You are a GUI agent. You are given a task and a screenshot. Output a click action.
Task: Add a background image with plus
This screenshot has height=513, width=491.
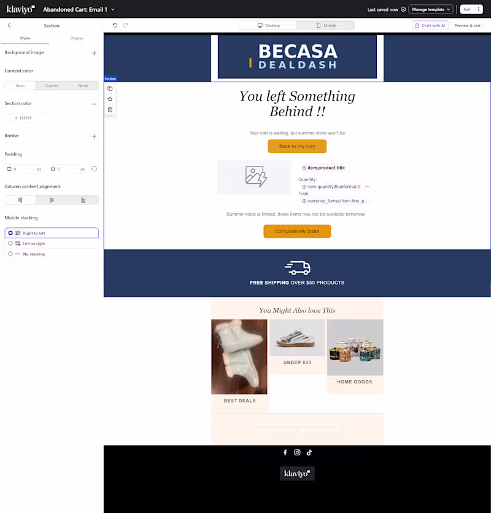[x=94, y=53]
